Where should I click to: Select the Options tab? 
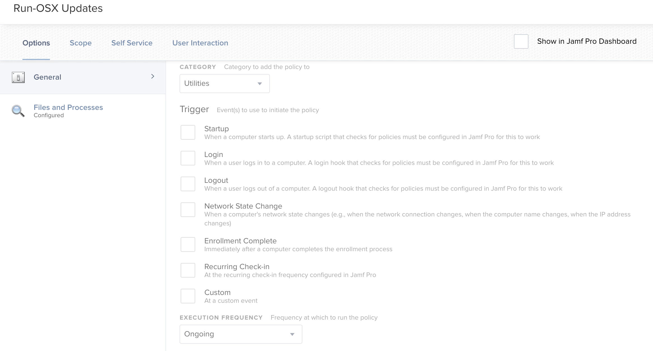(36, 43)
